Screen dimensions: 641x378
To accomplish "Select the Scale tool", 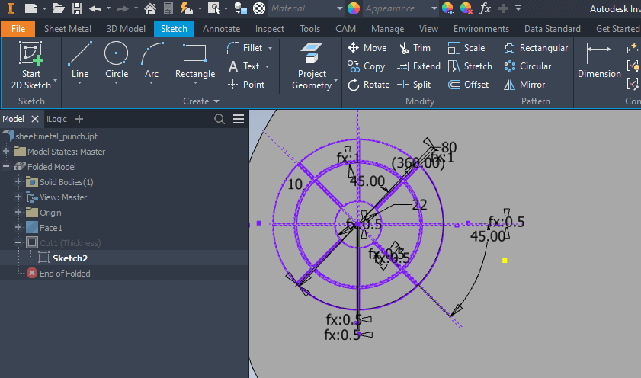I will pos(466,48).
